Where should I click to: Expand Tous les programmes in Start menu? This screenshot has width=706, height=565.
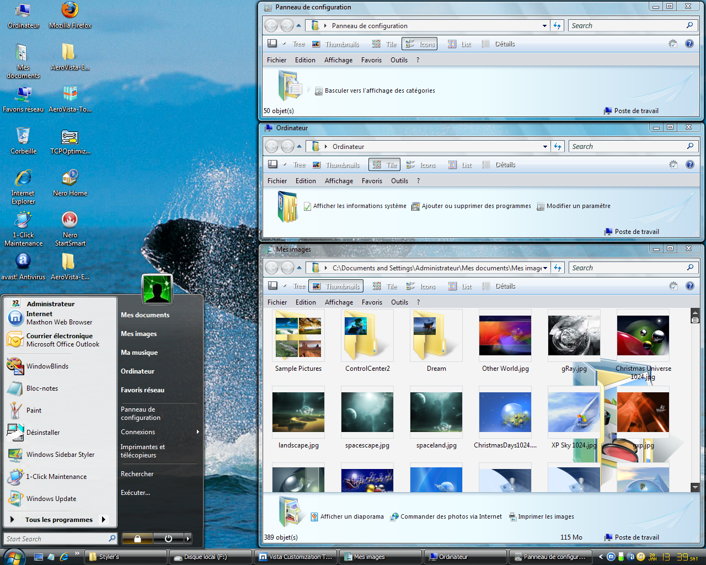[x=58, y=520]
